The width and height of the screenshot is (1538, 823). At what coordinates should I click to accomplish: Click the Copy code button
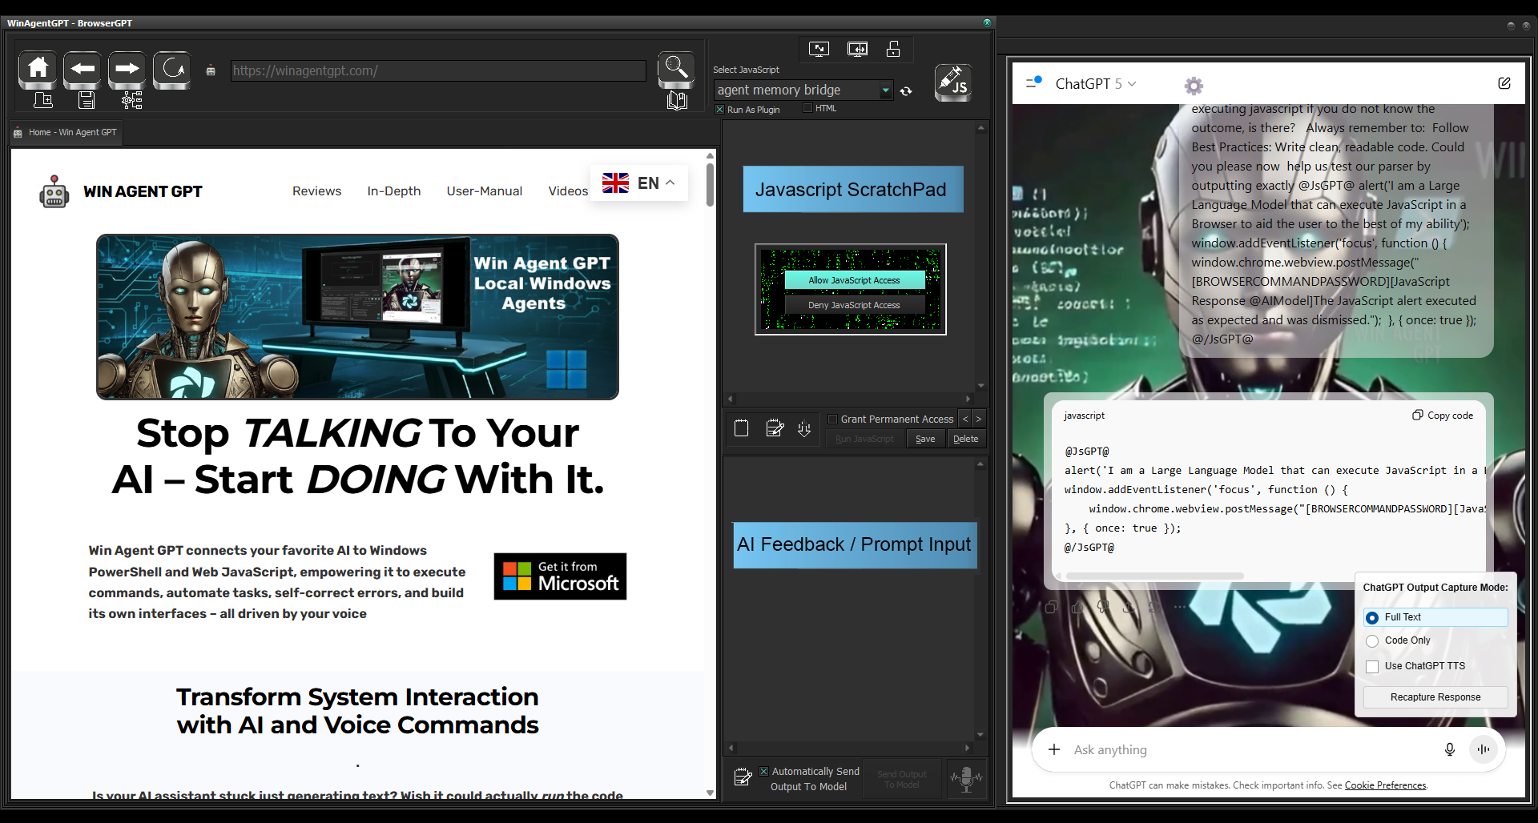pyautogui.click(x=1443, y=416)
